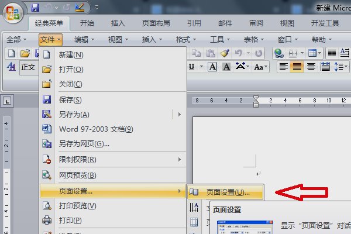Toggle center alignment button

point(311,67)
